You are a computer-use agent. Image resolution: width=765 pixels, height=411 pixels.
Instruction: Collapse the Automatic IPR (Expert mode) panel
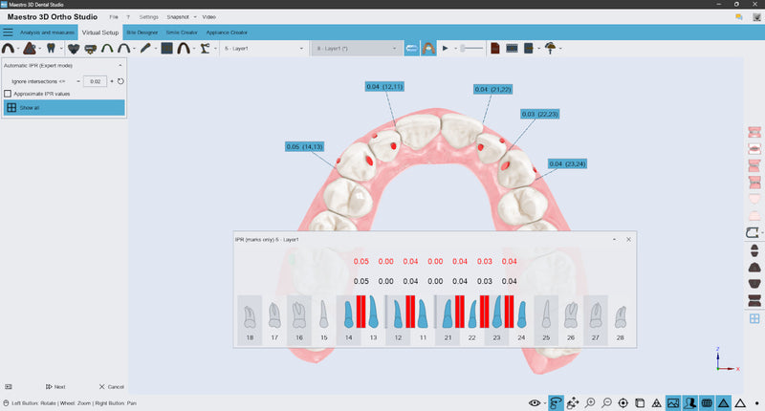pos(120,65)
